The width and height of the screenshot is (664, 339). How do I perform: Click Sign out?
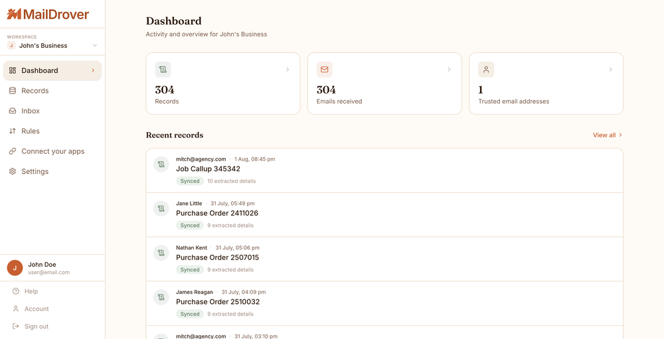pyautogui.click(x=37, y=326)
